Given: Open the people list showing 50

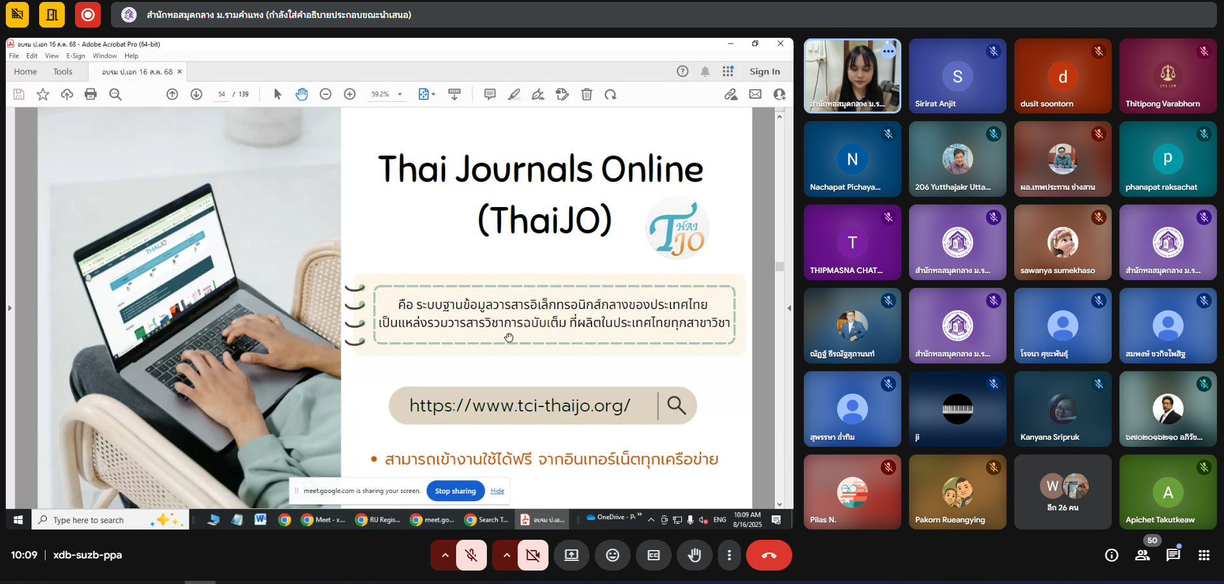Looking at the screenshot, I should point(1143,555).
